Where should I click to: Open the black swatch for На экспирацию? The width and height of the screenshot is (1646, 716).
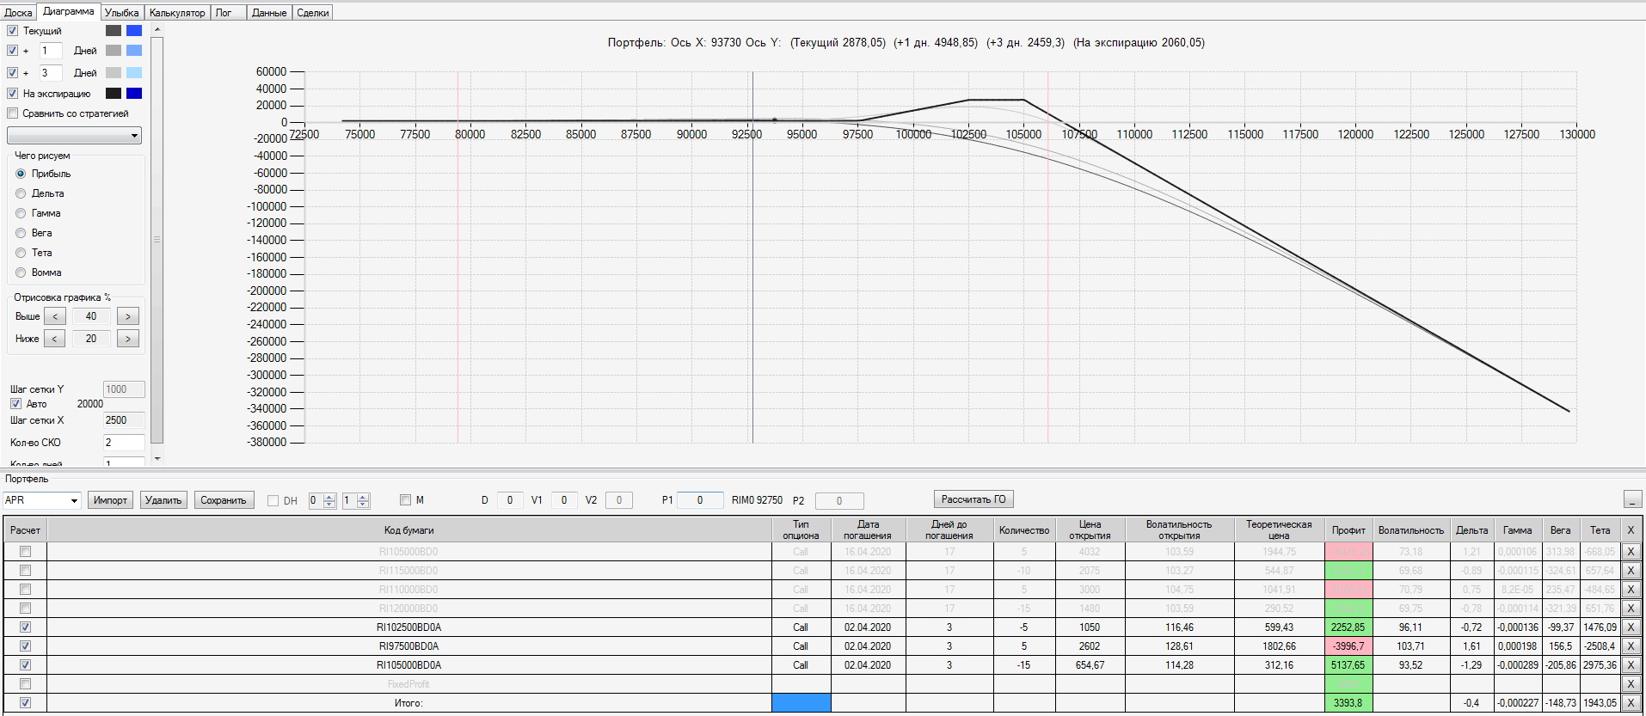point(114,94)
